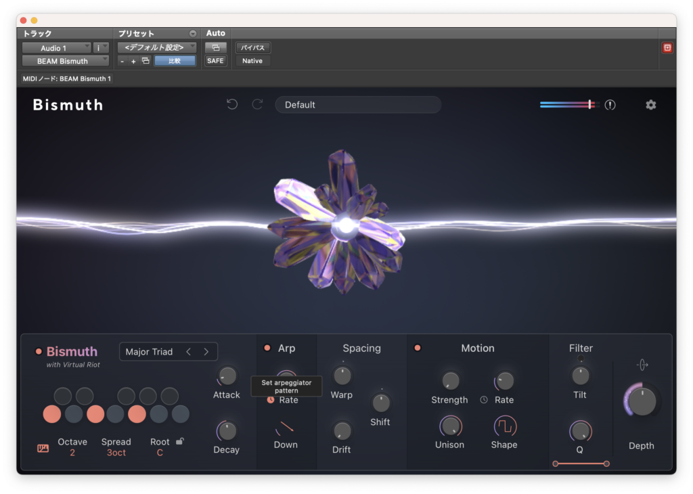
Task: Toggle the second lit note circle (E)
Action: pos(95,414)
